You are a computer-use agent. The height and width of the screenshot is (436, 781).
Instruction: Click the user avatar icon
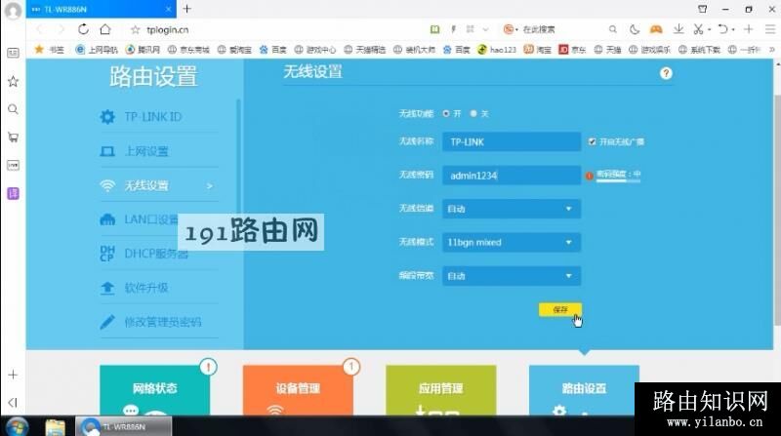coord(13,10)
